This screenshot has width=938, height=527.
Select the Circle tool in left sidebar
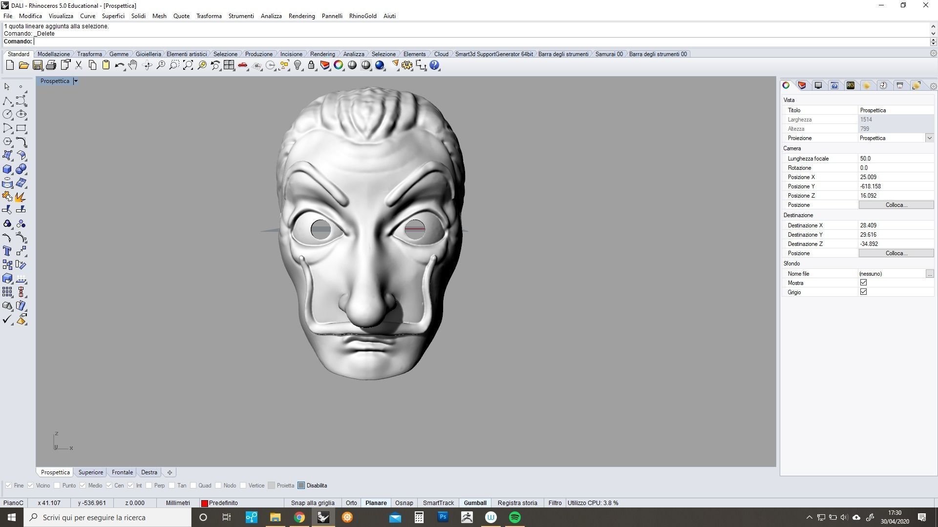(7, 114)
